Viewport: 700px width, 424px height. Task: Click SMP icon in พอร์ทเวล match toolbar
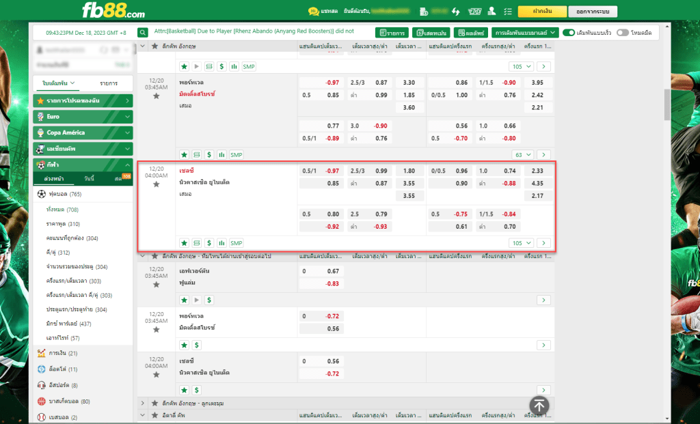[x=236, y=155]
